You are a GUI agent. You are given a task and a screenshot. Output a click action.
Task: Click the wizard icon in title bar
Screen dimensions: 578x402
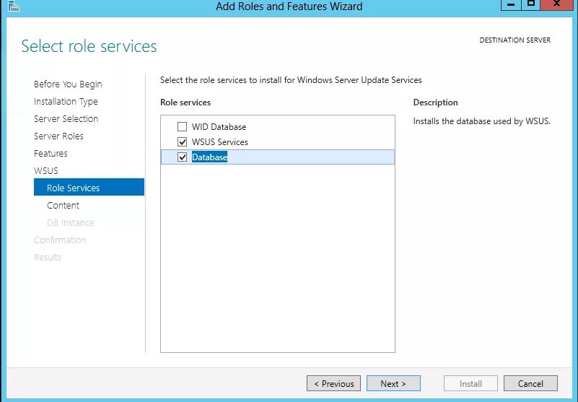(x=13, y=6)
